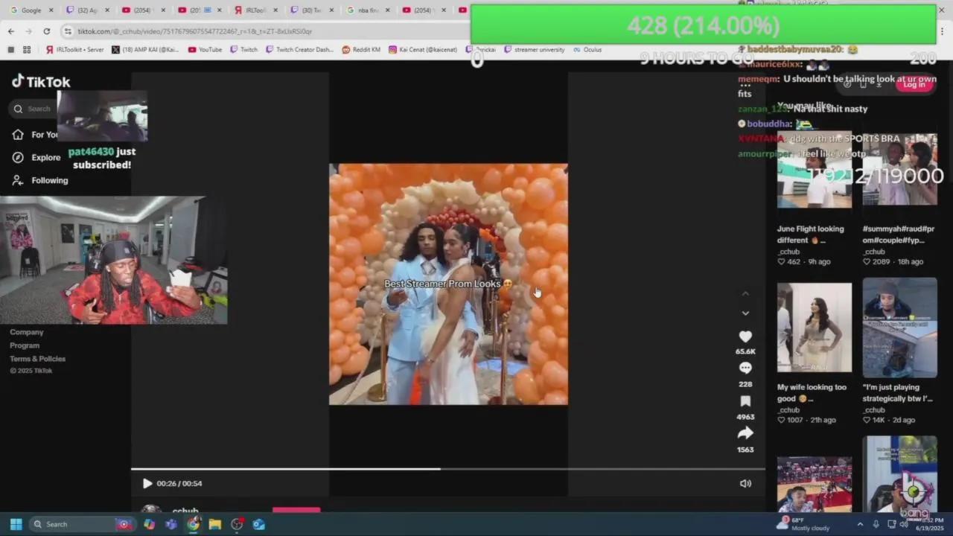Click the browser forward button

tap(28, 31)
